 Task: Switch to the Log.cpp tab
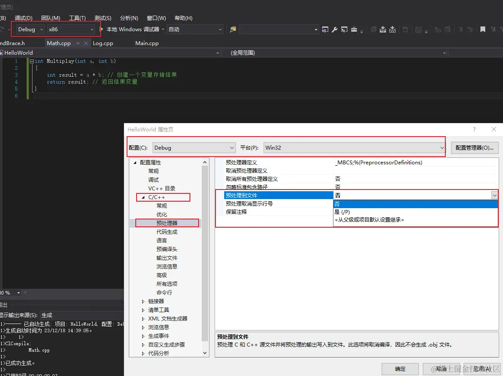103,43
